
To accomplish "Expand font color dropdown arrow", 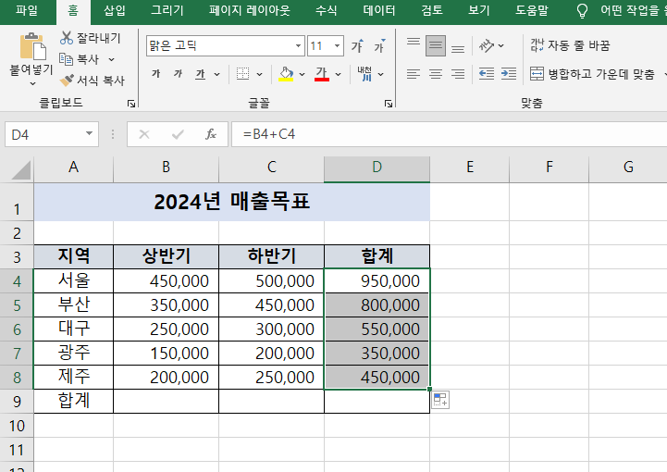I will 339,74.
